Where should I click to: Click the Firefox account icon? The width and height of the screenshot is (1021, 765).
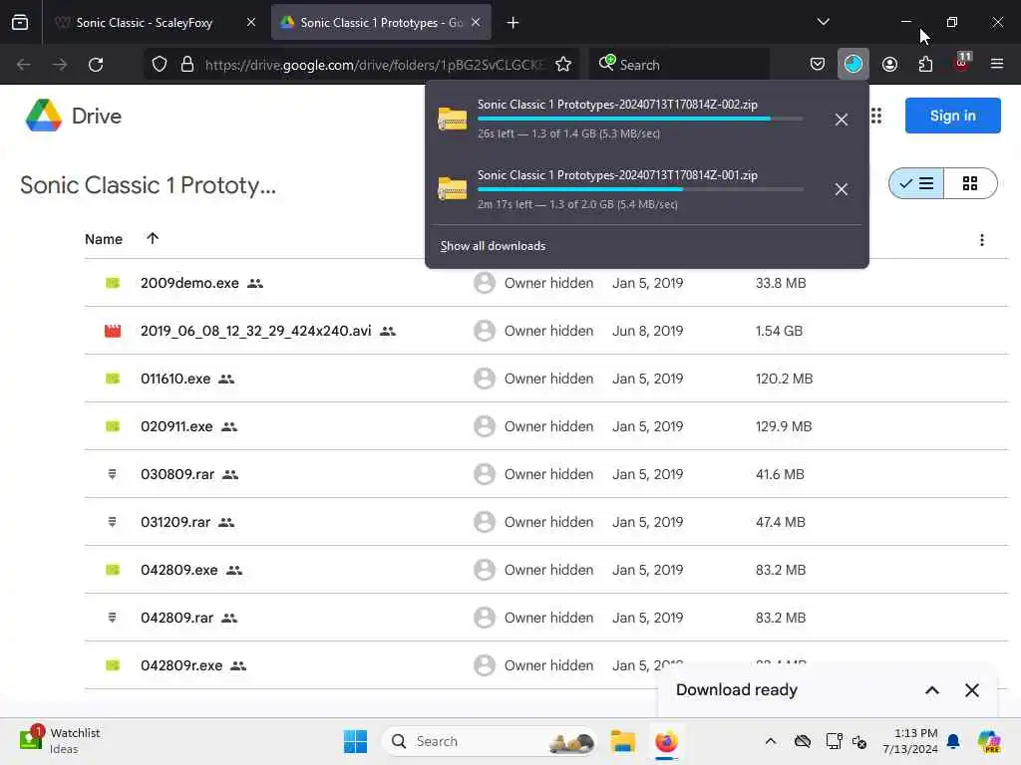coord(889,64)
